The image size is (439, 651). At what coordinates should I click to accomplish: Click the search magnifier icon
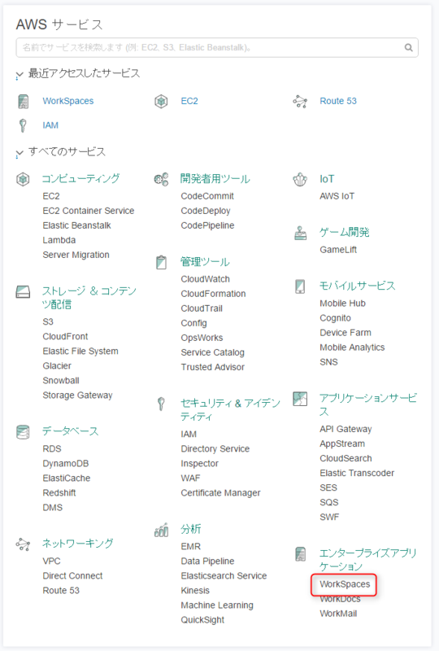pos(409,48)
